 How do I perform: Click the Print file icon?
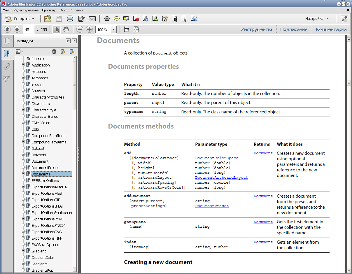[70, 19]
